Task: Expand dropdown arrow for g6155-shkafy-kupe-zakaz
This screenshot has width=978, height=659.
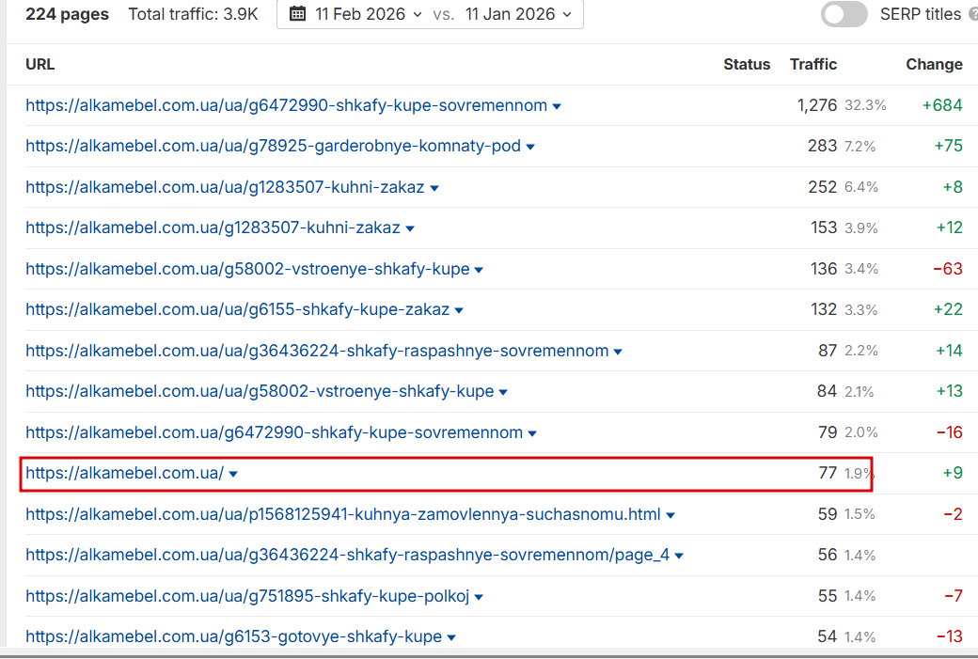Action: (459, 310)
